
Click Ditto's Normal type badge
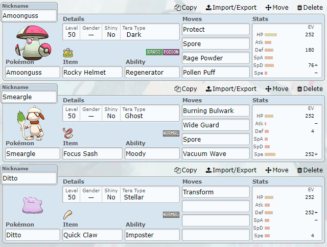click(x=171, y=214)
